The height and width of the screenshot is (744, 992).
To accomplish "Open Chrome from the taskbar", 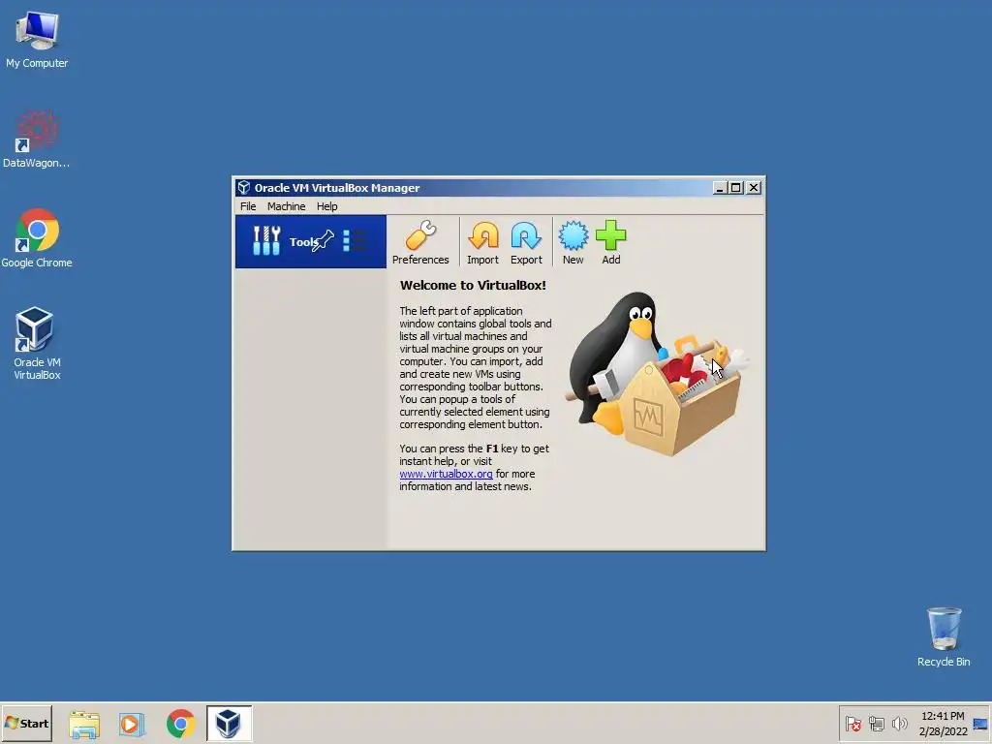I will (x=181, y=724).
